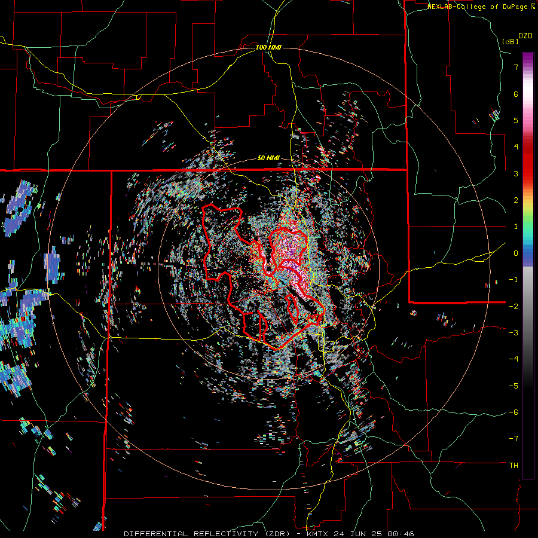Image resolution: width=538 pixels, height=538 pixels.
Task: Click the DZD product label
Action: [x=525, y=36]
